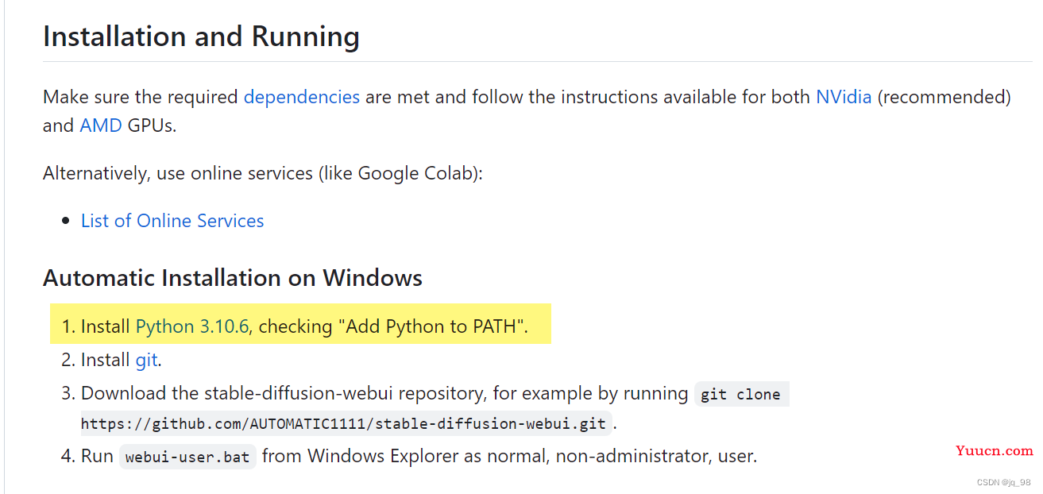Click the word "(recommended)" after NVidia
Image resolution: width=1043 pixels, height=494 pixels.
point(944,97)
